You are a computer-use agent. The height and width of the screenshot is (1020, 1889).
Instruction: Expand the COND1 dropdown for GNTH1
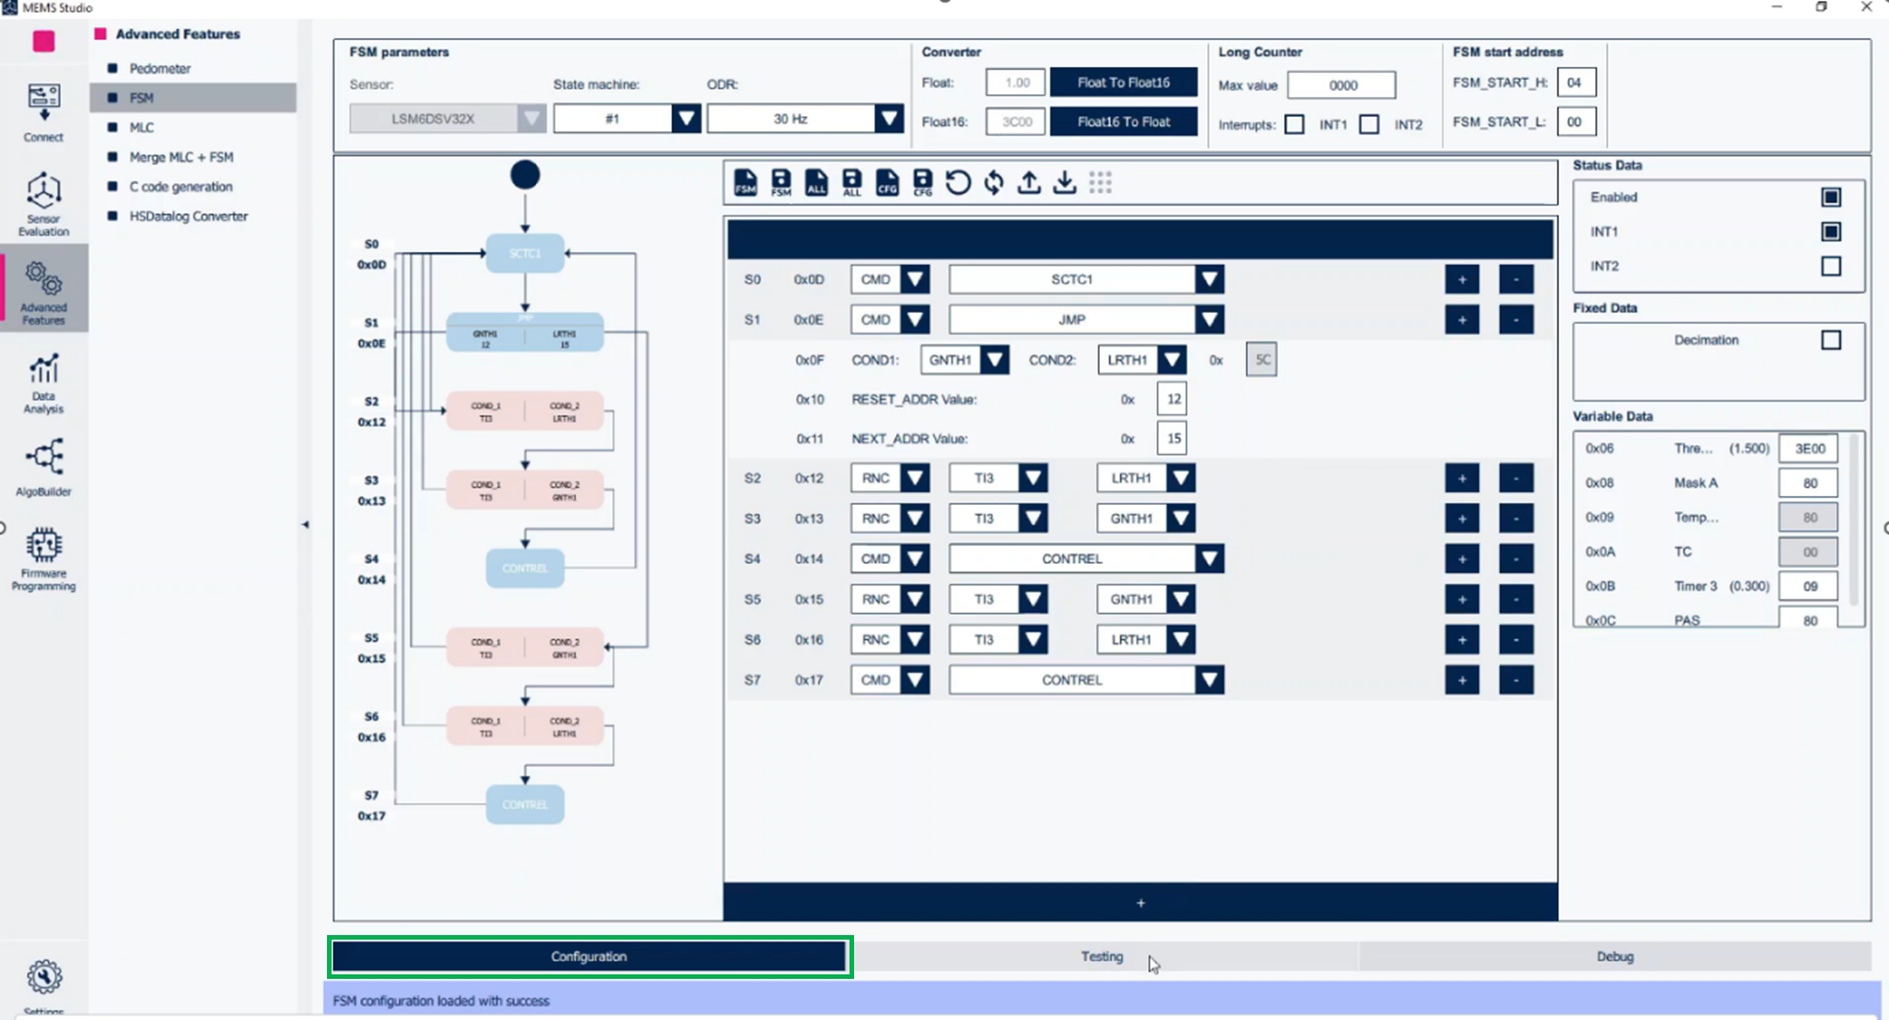[x=995, y=359]
